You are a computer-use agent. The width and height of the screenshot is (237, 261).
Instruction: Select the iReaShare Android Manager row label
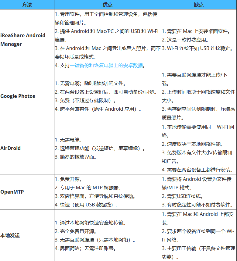coord(23,40)
